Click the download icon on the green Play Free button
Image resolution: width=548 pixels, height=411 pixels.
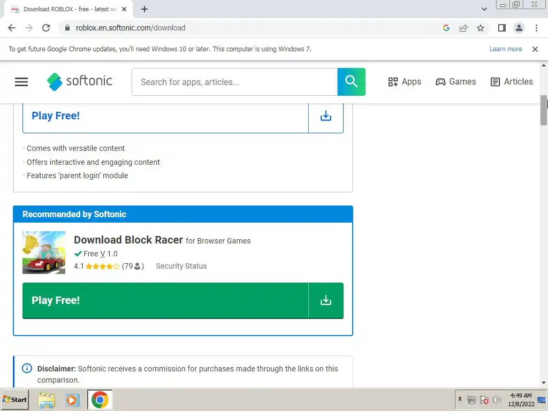[326, 300]
